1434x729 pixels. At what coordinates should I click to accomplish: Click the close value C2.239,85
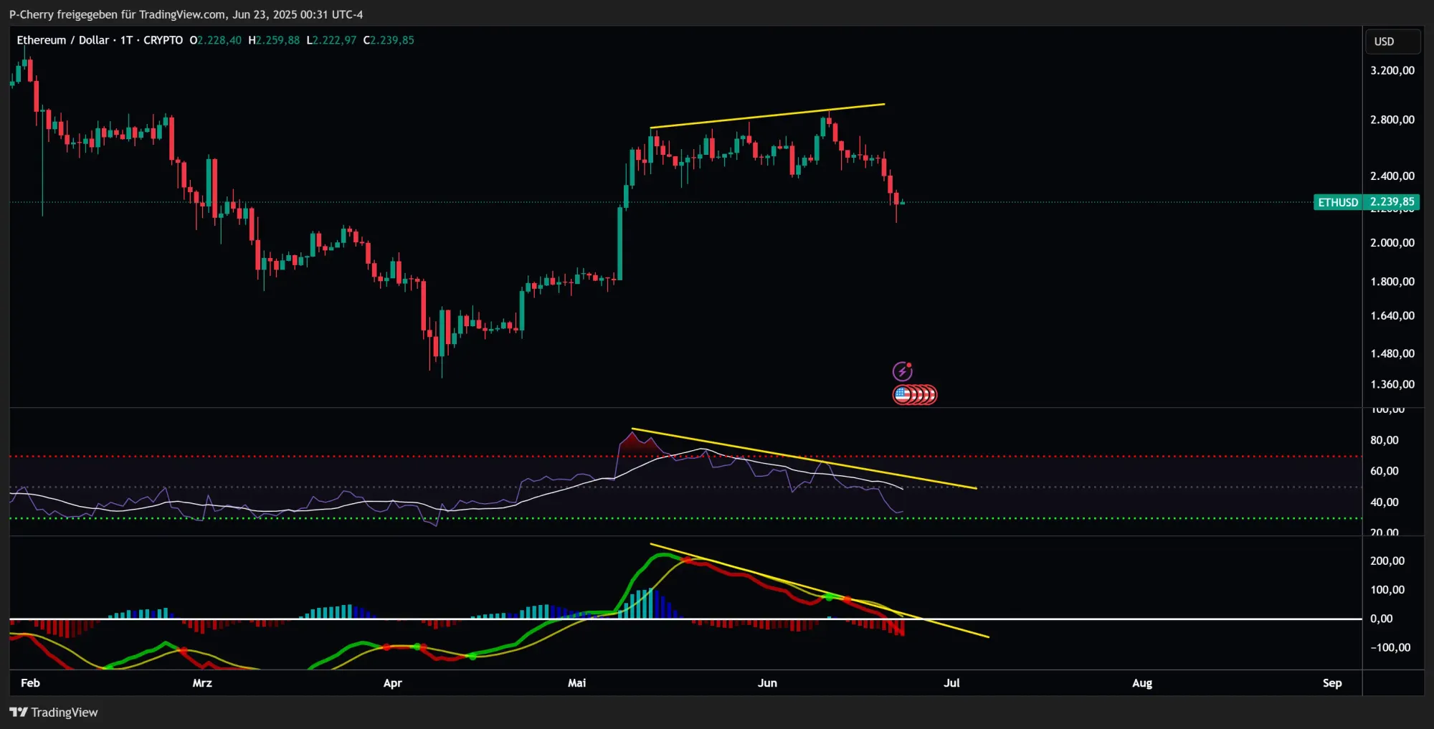[x=389, y=40]
